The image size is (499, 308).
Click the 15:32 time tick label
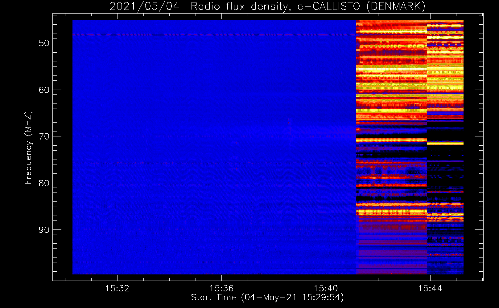(x=117, y=289)
